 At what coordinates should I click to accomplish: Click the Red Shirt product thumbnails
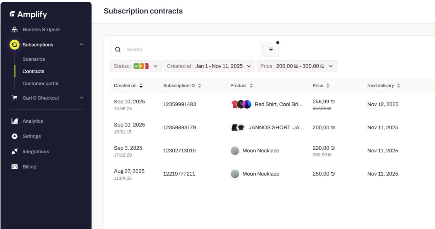[x=241, y=105]
